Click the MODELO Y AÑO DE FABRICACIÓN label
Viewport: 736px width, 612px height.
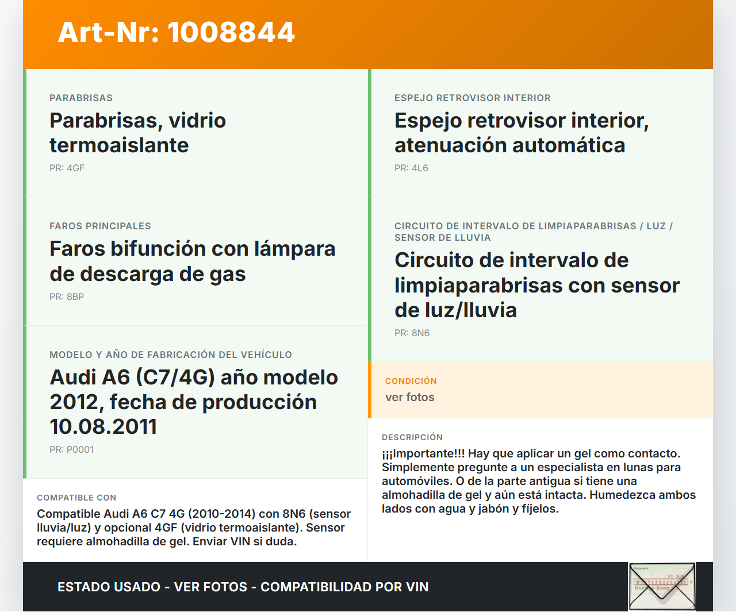[170, 355]
